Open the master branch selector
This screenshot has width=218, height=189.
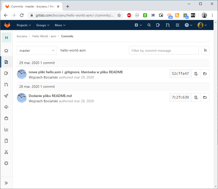pos(36,50)
